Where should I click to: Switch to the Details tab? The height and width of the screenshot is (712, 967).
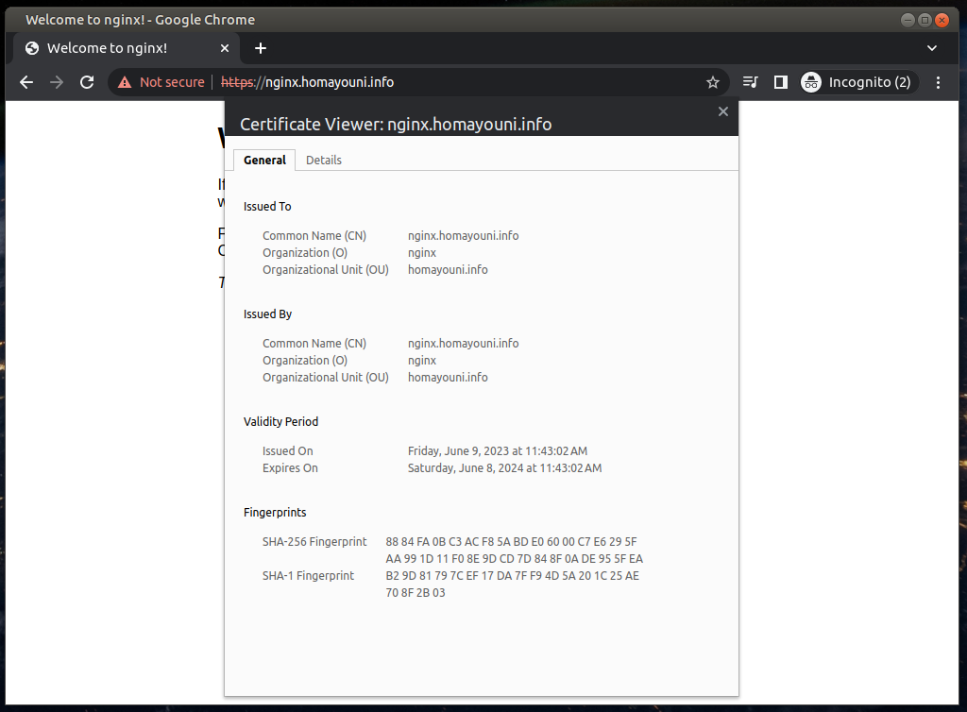(324, 161)
